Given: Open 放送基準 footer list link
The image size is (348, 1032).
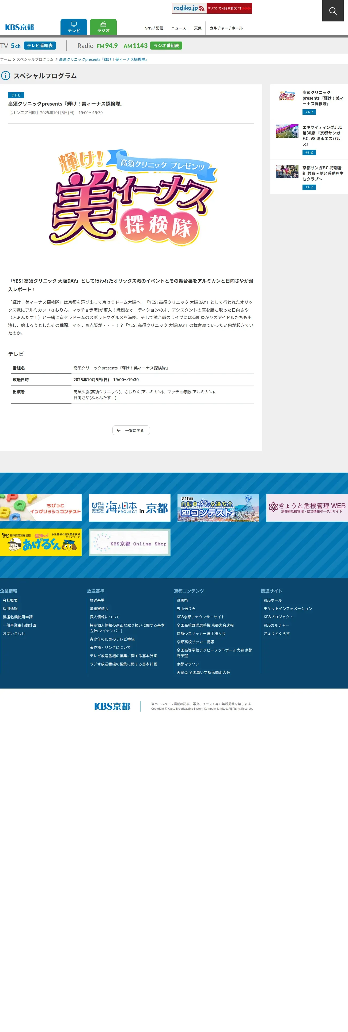Looking at the screenshot, I should coord(97,601).
